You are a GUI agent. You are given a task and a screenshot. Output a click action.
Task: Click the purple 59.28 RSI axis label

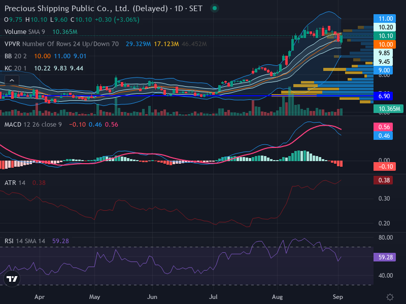[x=385, y=257]
